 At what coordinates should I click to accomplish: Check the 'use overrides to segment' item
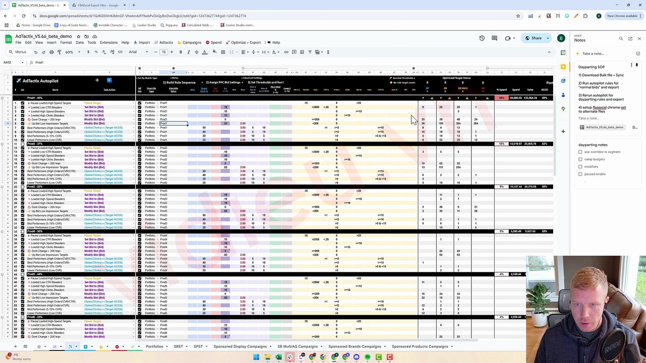[x=580, y=152]
